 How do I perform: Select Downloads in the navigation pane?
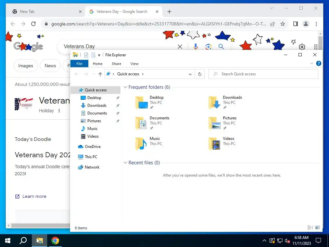pos(97,105)
